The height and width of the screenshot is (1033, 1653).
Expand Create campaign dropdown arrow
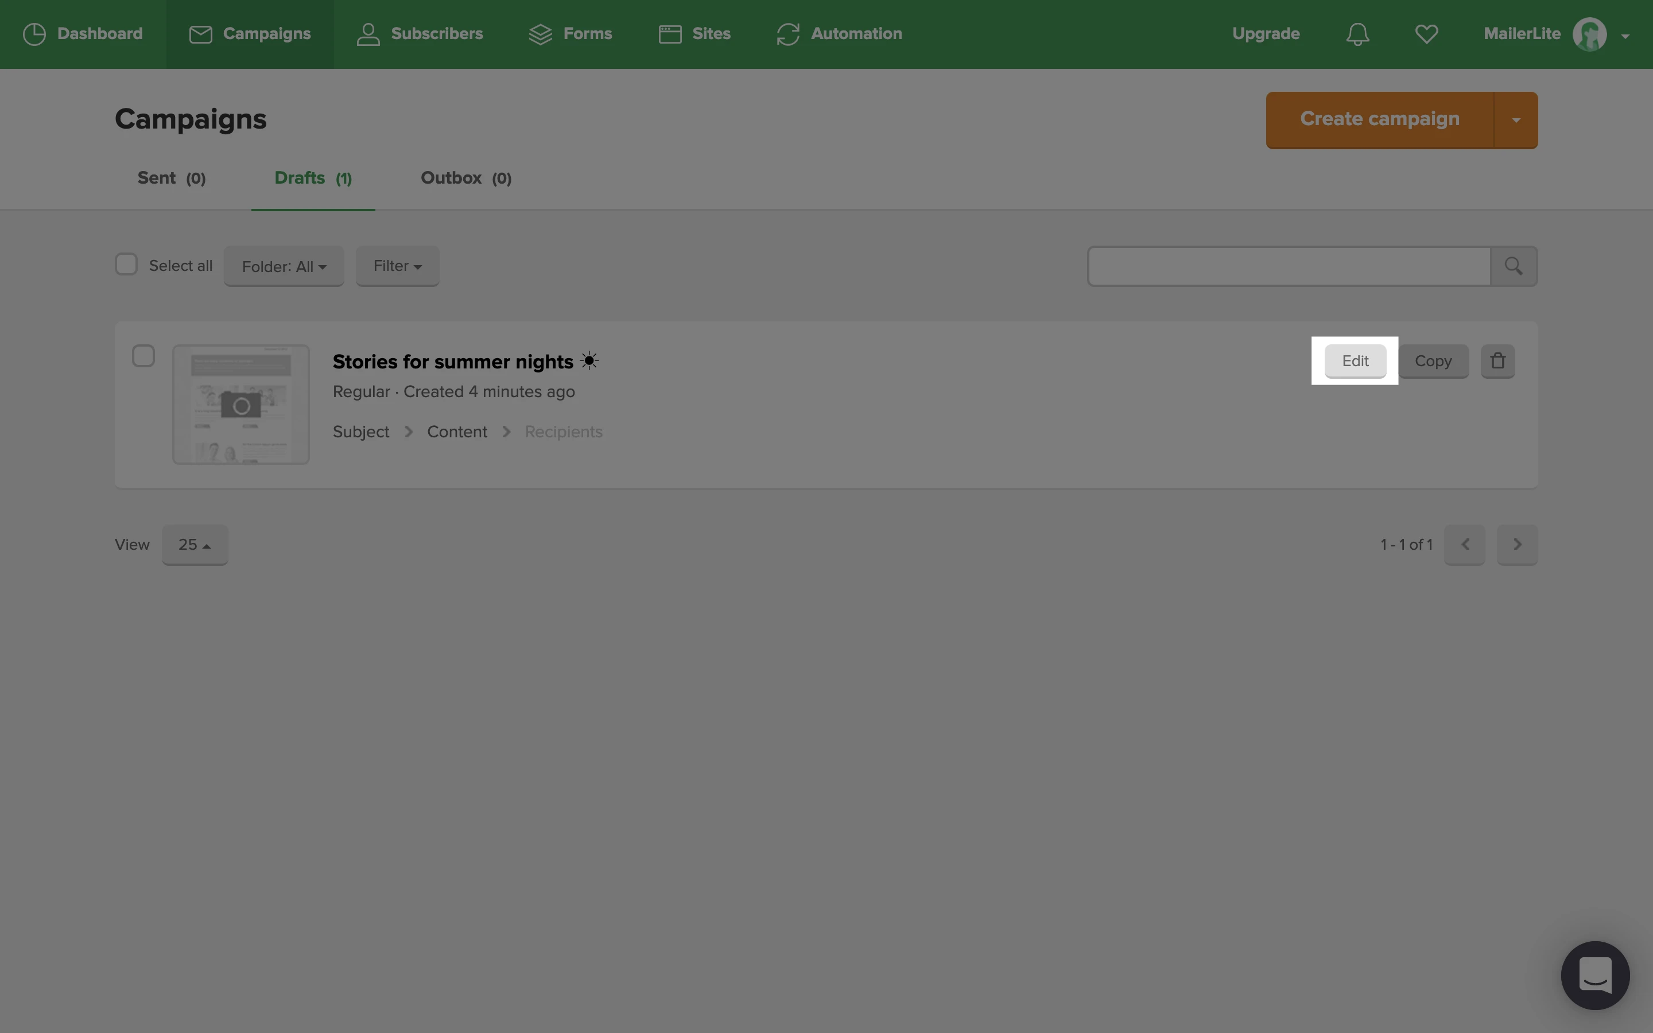click(x=1516, y=121)
